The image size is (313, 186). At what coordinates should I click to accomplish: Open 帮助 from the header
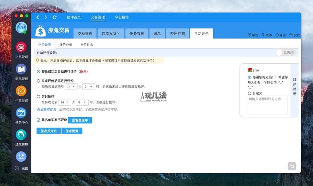[253, 35]
